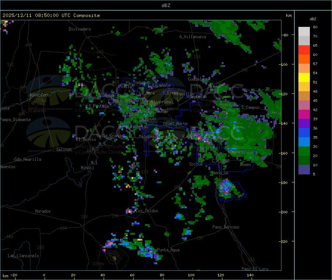Select the 'Agua_Toro' map label

tap(39, 95)
